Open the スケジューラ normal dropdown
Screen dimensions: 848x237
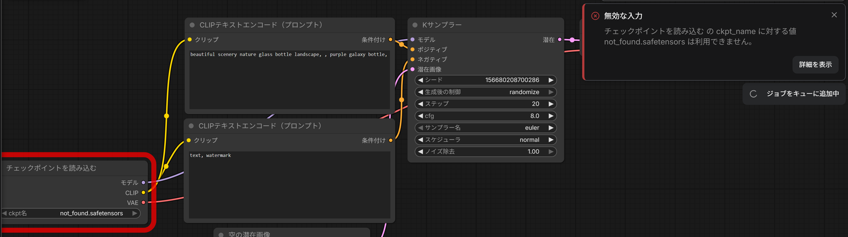click(485, 140)
